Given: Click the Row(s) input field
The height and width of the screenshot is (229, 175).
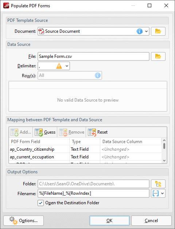Looking at the screenshot, I should coord(70,75).
